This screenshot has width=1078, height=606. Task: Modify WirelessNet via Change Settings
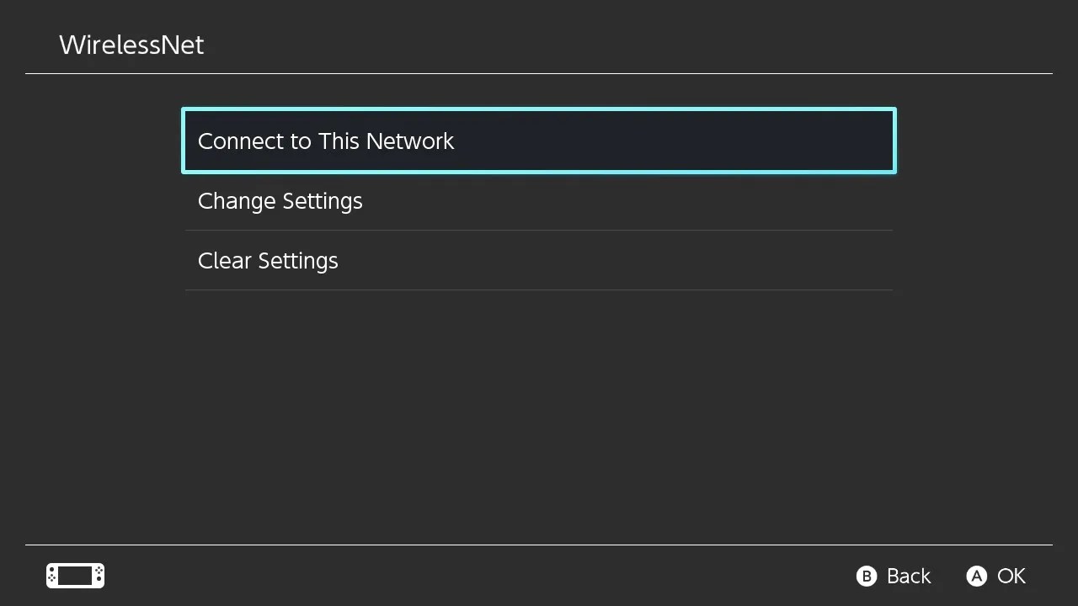click(x=539, y=201)
